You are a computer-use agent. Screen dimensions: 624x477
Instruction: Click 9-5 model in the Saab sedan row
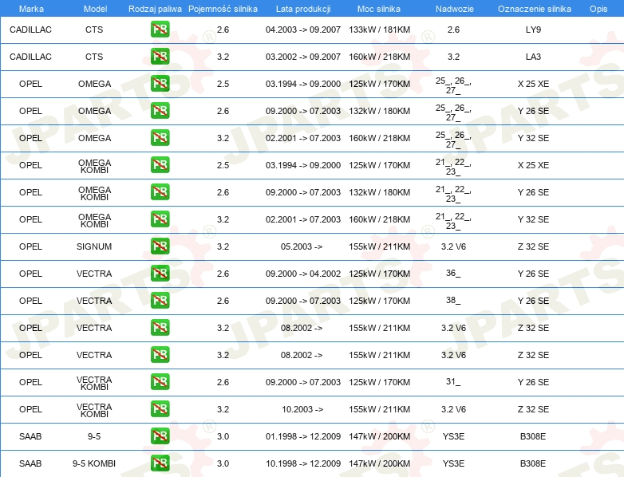(94, 436)
